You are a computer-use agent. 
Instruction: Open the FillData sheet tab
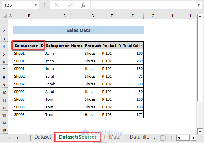coord(113,137)
